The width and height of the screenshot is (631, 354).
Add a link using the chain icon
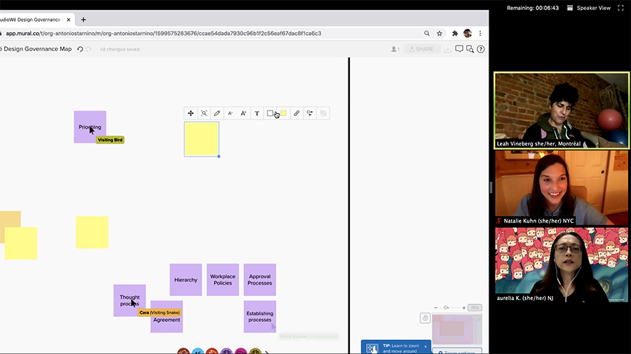pos(297,113)
